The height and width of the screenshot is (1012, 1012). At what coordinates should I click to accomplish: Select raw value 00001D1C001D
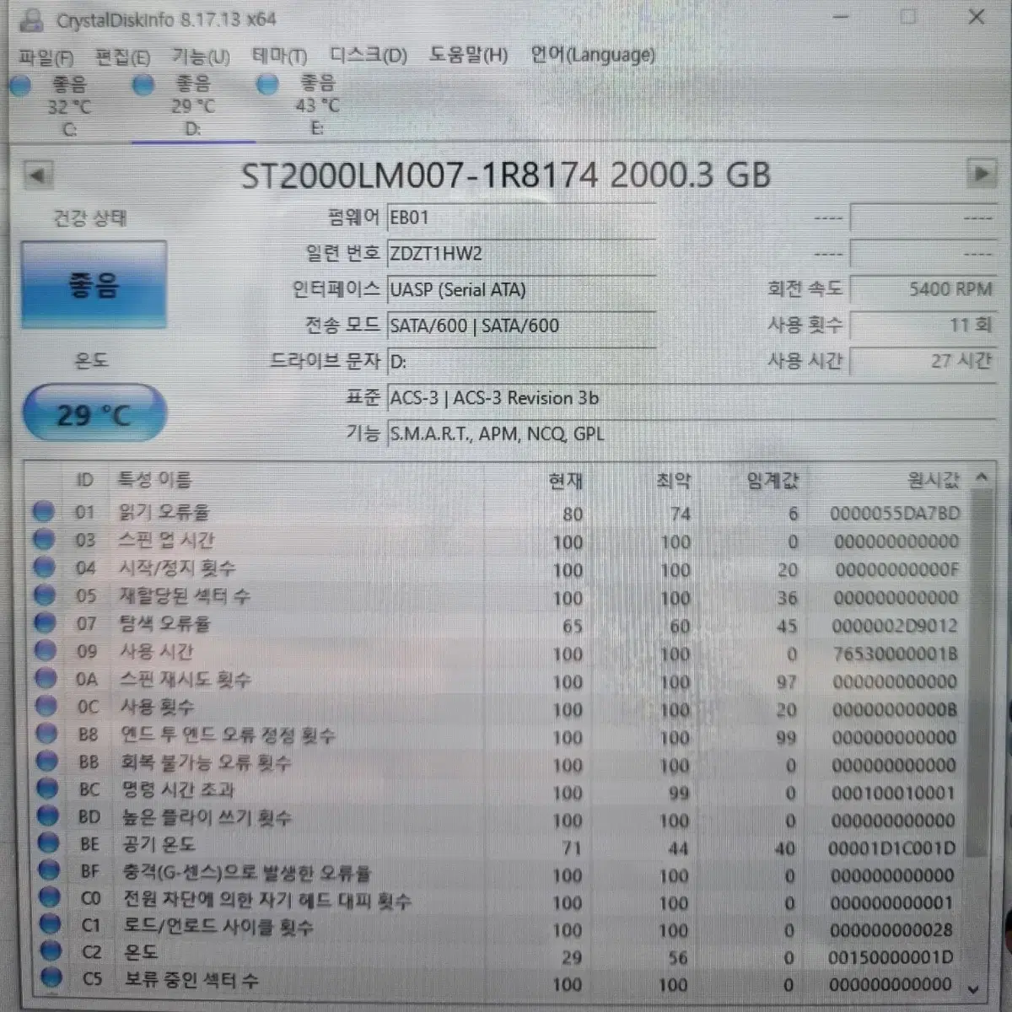(892, 848)
